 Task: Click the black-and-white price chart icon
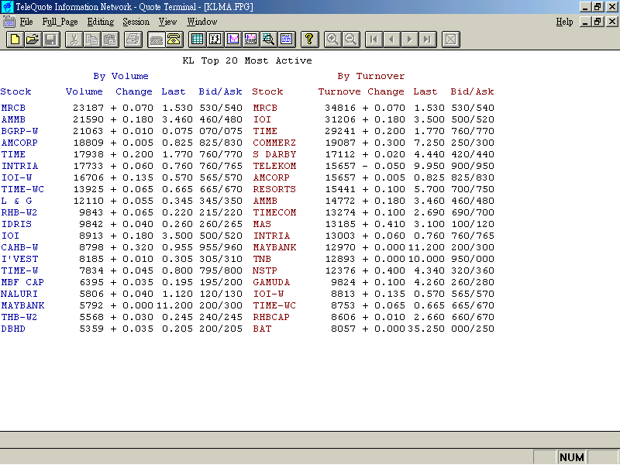(215, 40)
